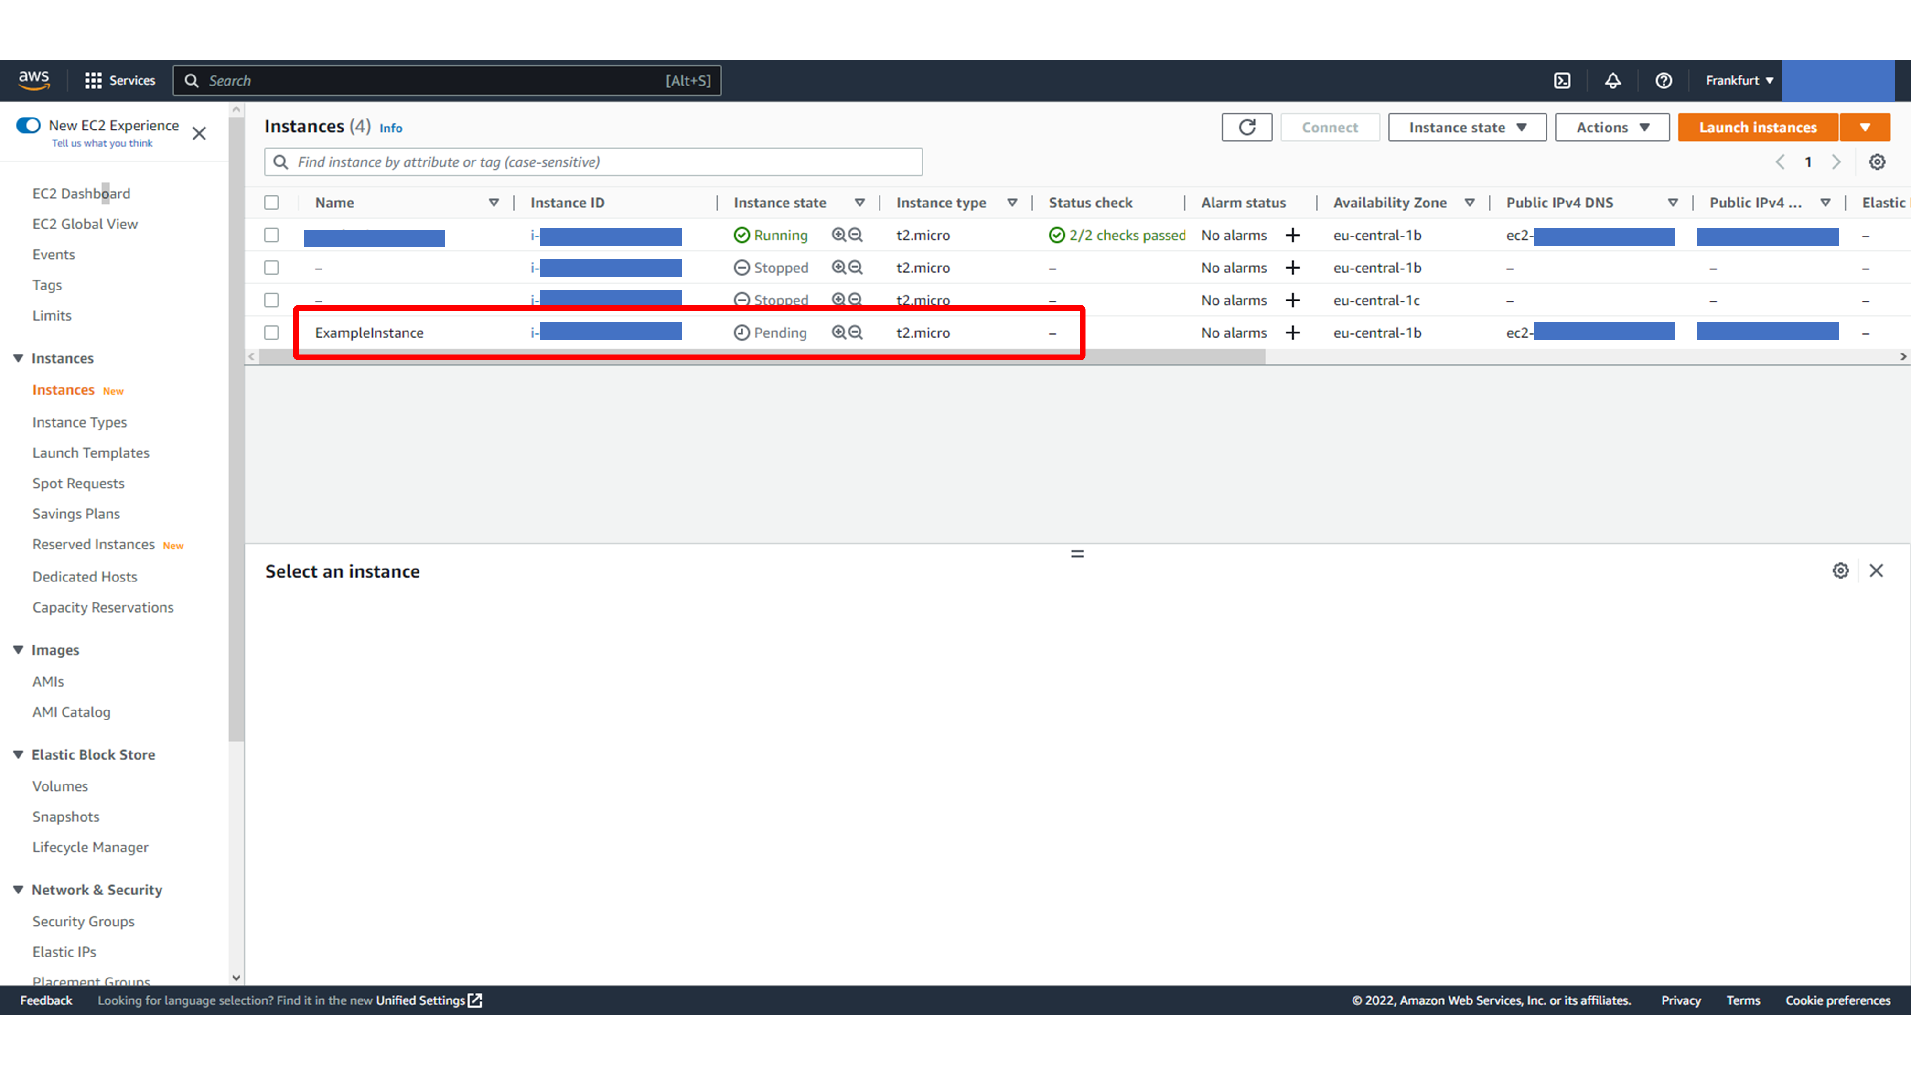Open the Privacy footer link
1911x1075 pixels.
click(1680, 1000)
